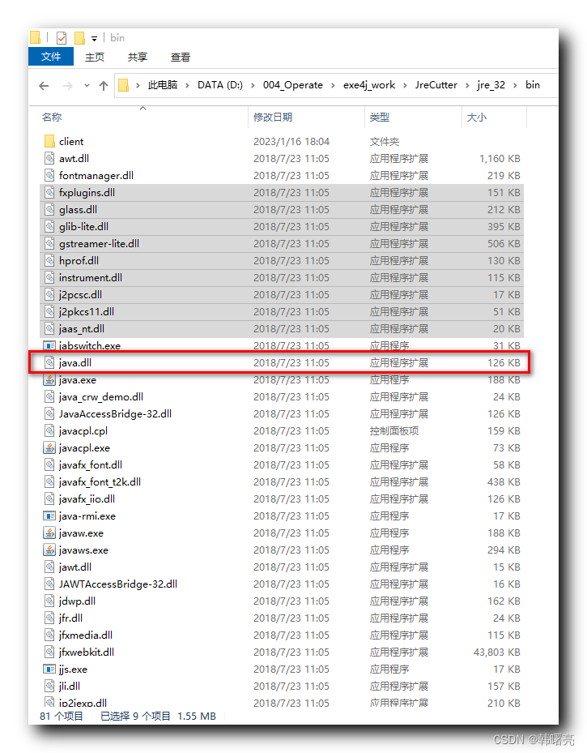Viewport: 587px width, 753px height.
Task: Select file name j2pkcs11.dll
Action: [x=87, y=312]
